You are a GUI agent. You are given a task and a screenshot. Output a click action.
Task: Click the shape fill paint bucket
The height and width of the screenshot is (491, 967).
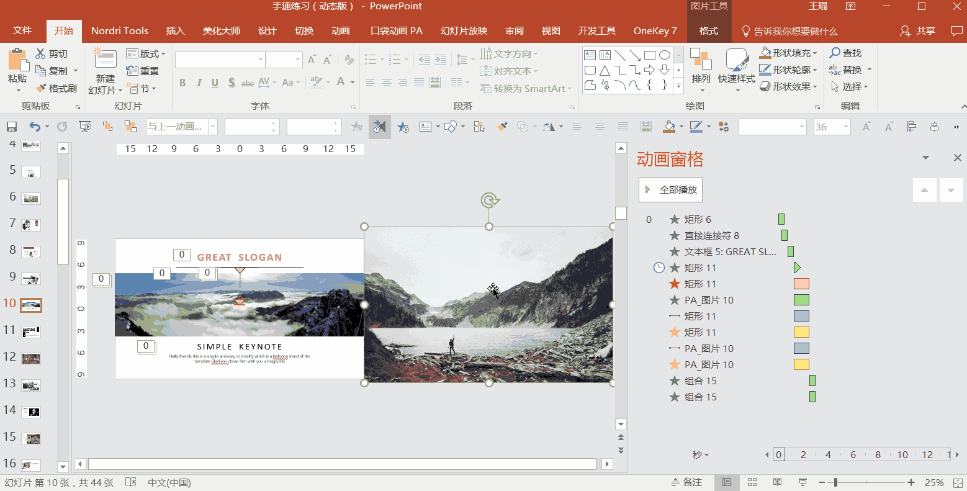click(669, 127)
